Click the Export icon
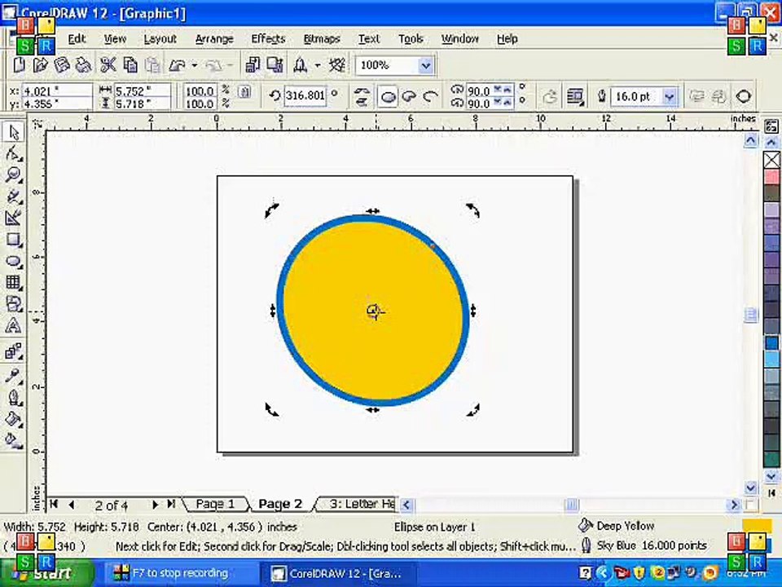 pos(275,65)
